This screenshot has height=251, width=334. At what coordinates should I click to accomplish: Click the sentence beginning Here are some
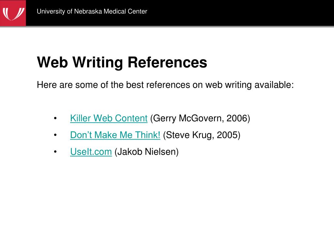[165, 85]
